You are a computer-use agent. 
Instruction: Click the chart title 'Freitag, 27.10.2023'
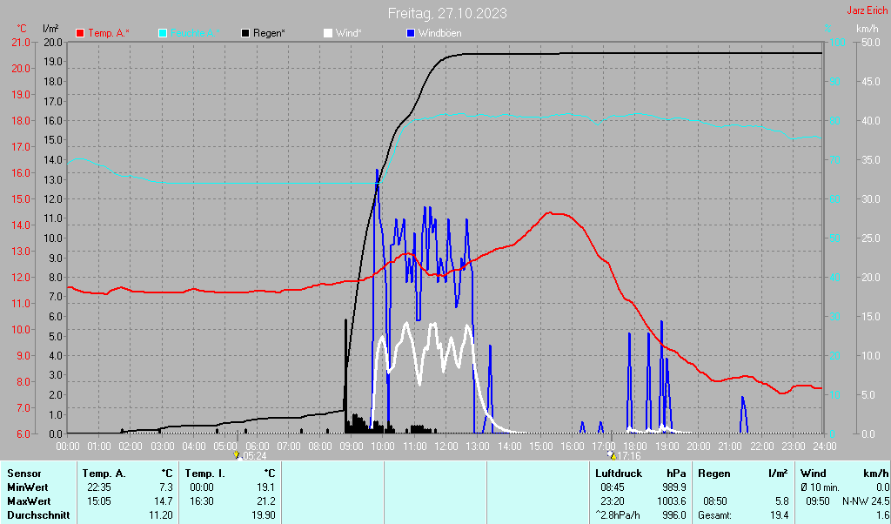[x=447, y=13]
